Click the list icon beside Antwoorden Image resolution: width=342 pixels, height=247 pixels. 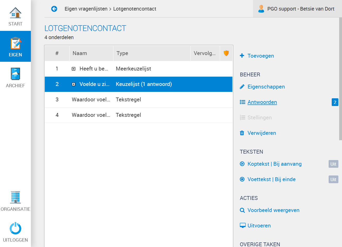[242, 102]
